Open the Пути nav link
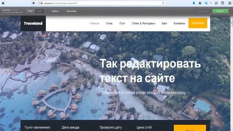 coord(122,23)
